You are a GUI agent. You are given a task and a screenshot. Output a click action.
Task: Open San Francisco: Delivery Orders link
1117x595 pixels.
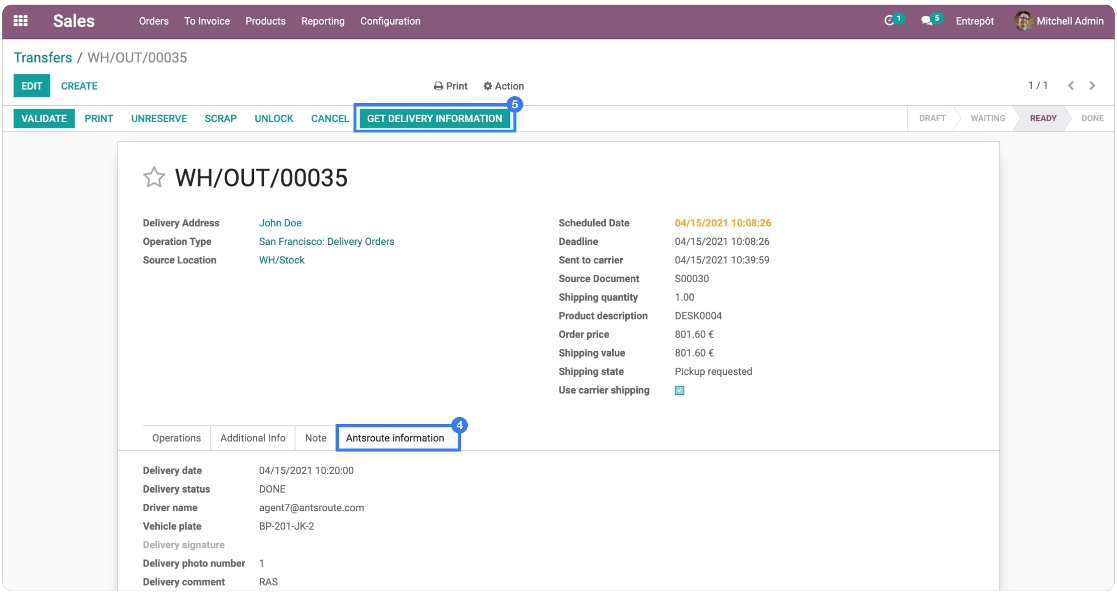(x=327, y=242)
